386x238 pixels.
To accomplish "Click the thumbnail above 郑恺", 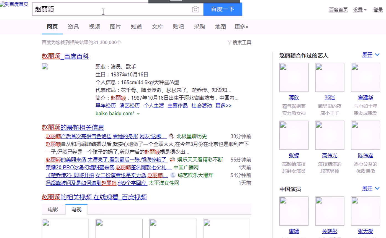I will 330,77.
